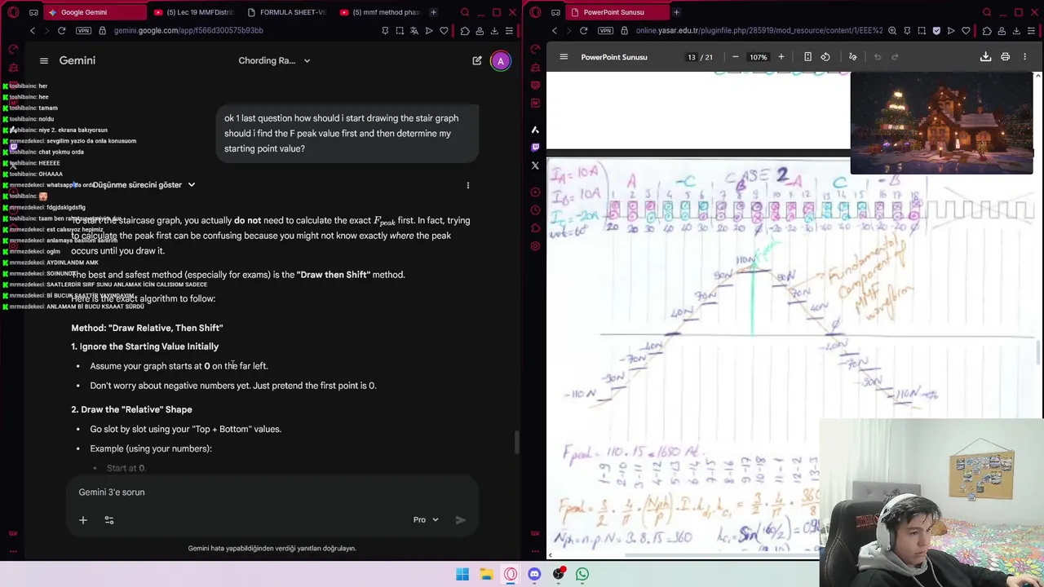The width and height of the screenshot is (1044, 587).
Task: Switch to the PowerPoint Sunusu browser tab
Action: tap(616, 12)
